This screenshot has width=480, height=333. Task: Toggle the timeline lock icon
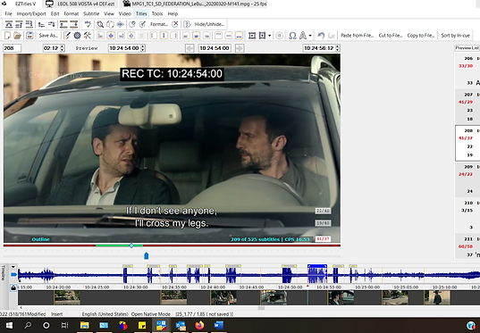point(13,287)
